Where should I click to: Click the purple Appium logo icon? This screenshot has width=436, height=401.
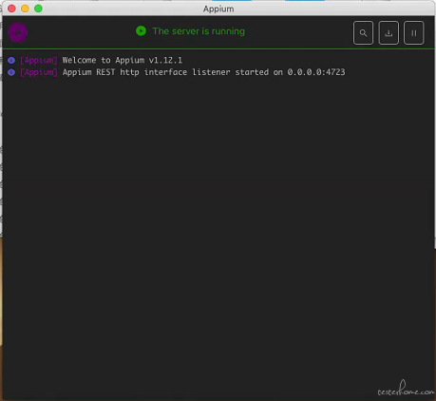point(18,32)
